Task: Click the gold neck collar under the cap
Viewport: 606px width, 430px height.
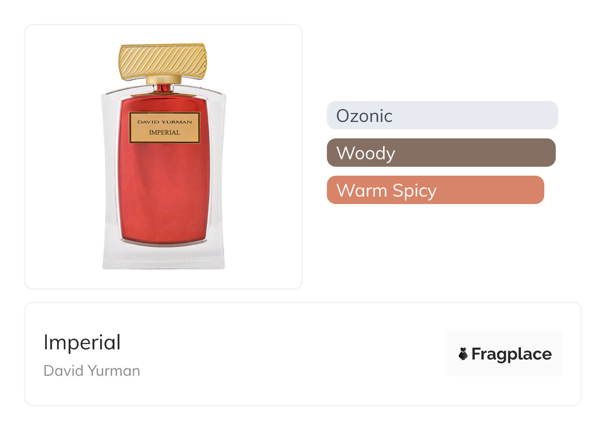Action: (163, 80)
